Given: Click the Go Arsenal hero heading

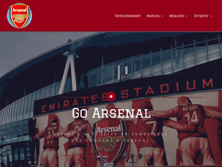Looking at the screenshot, I should click(111, 113).
